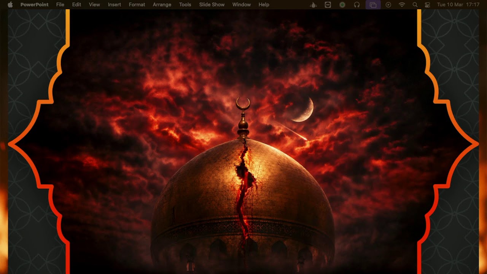
Task: Open the TeamViewer menu bar icon
Action: click(328, 5)
